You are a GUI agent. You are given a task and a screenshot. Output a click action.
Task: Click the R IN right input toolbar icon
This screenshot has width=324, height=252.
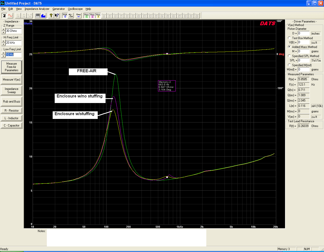(x=24, y=16)
